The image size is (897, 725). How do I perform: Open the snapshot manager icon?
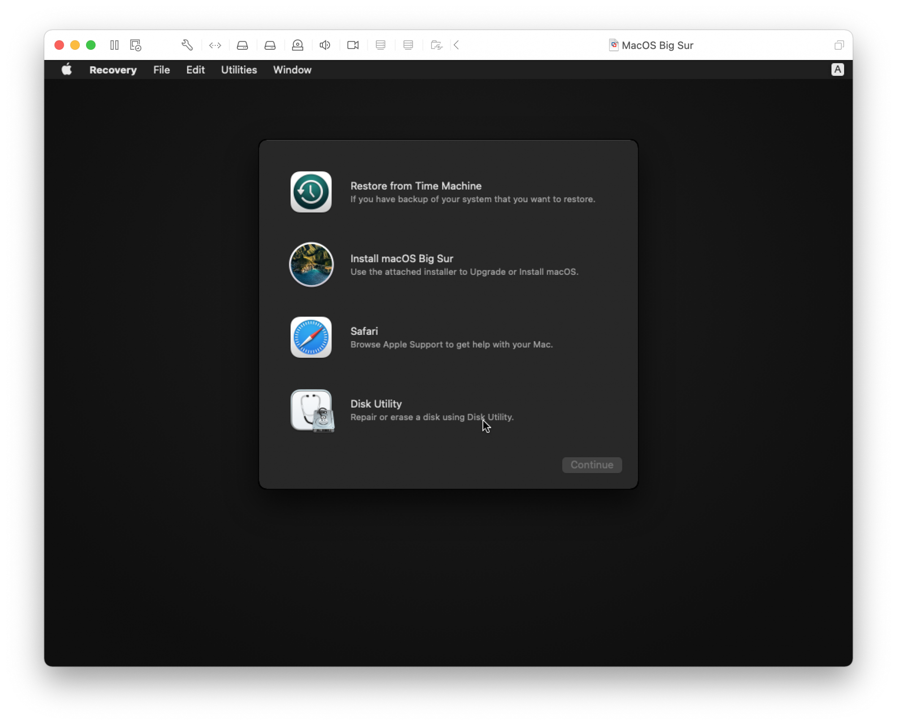135,45
